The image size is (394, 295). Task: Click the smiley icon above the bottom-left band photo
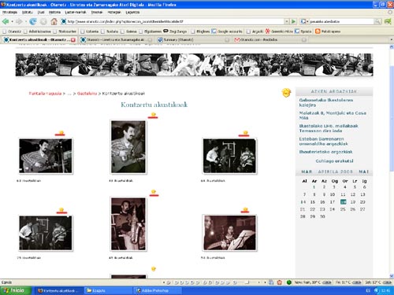coord(61,209)
